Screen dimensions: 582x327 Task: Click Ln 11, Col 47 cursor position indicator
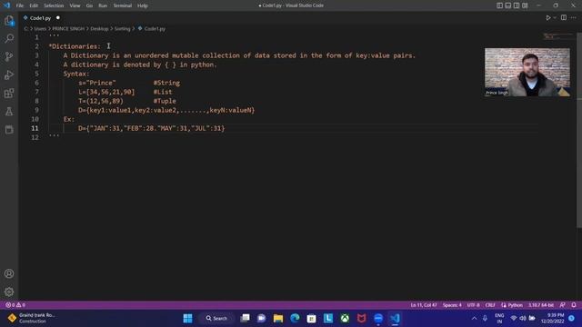tap(424, 305)
